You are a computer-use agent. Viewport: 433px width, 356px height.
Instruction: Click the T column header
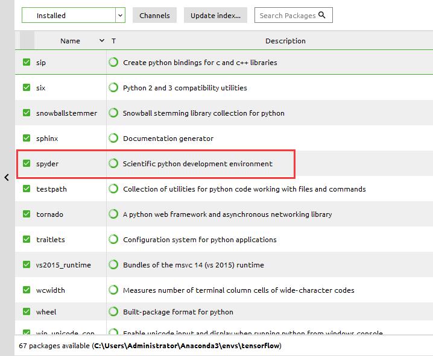tap(113, 41)
